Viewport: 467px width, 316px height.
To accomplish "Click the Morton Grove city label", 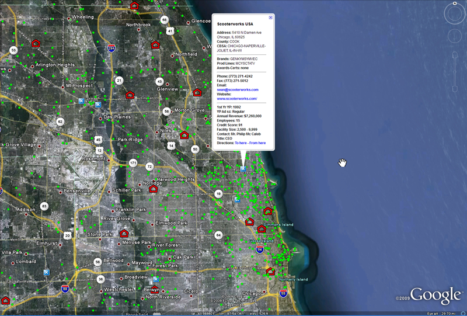I will (x=189, y=110).
